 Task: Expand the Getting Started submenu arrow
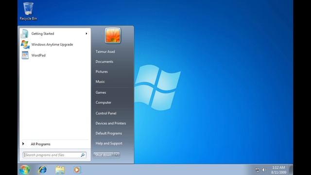(86, 34)
